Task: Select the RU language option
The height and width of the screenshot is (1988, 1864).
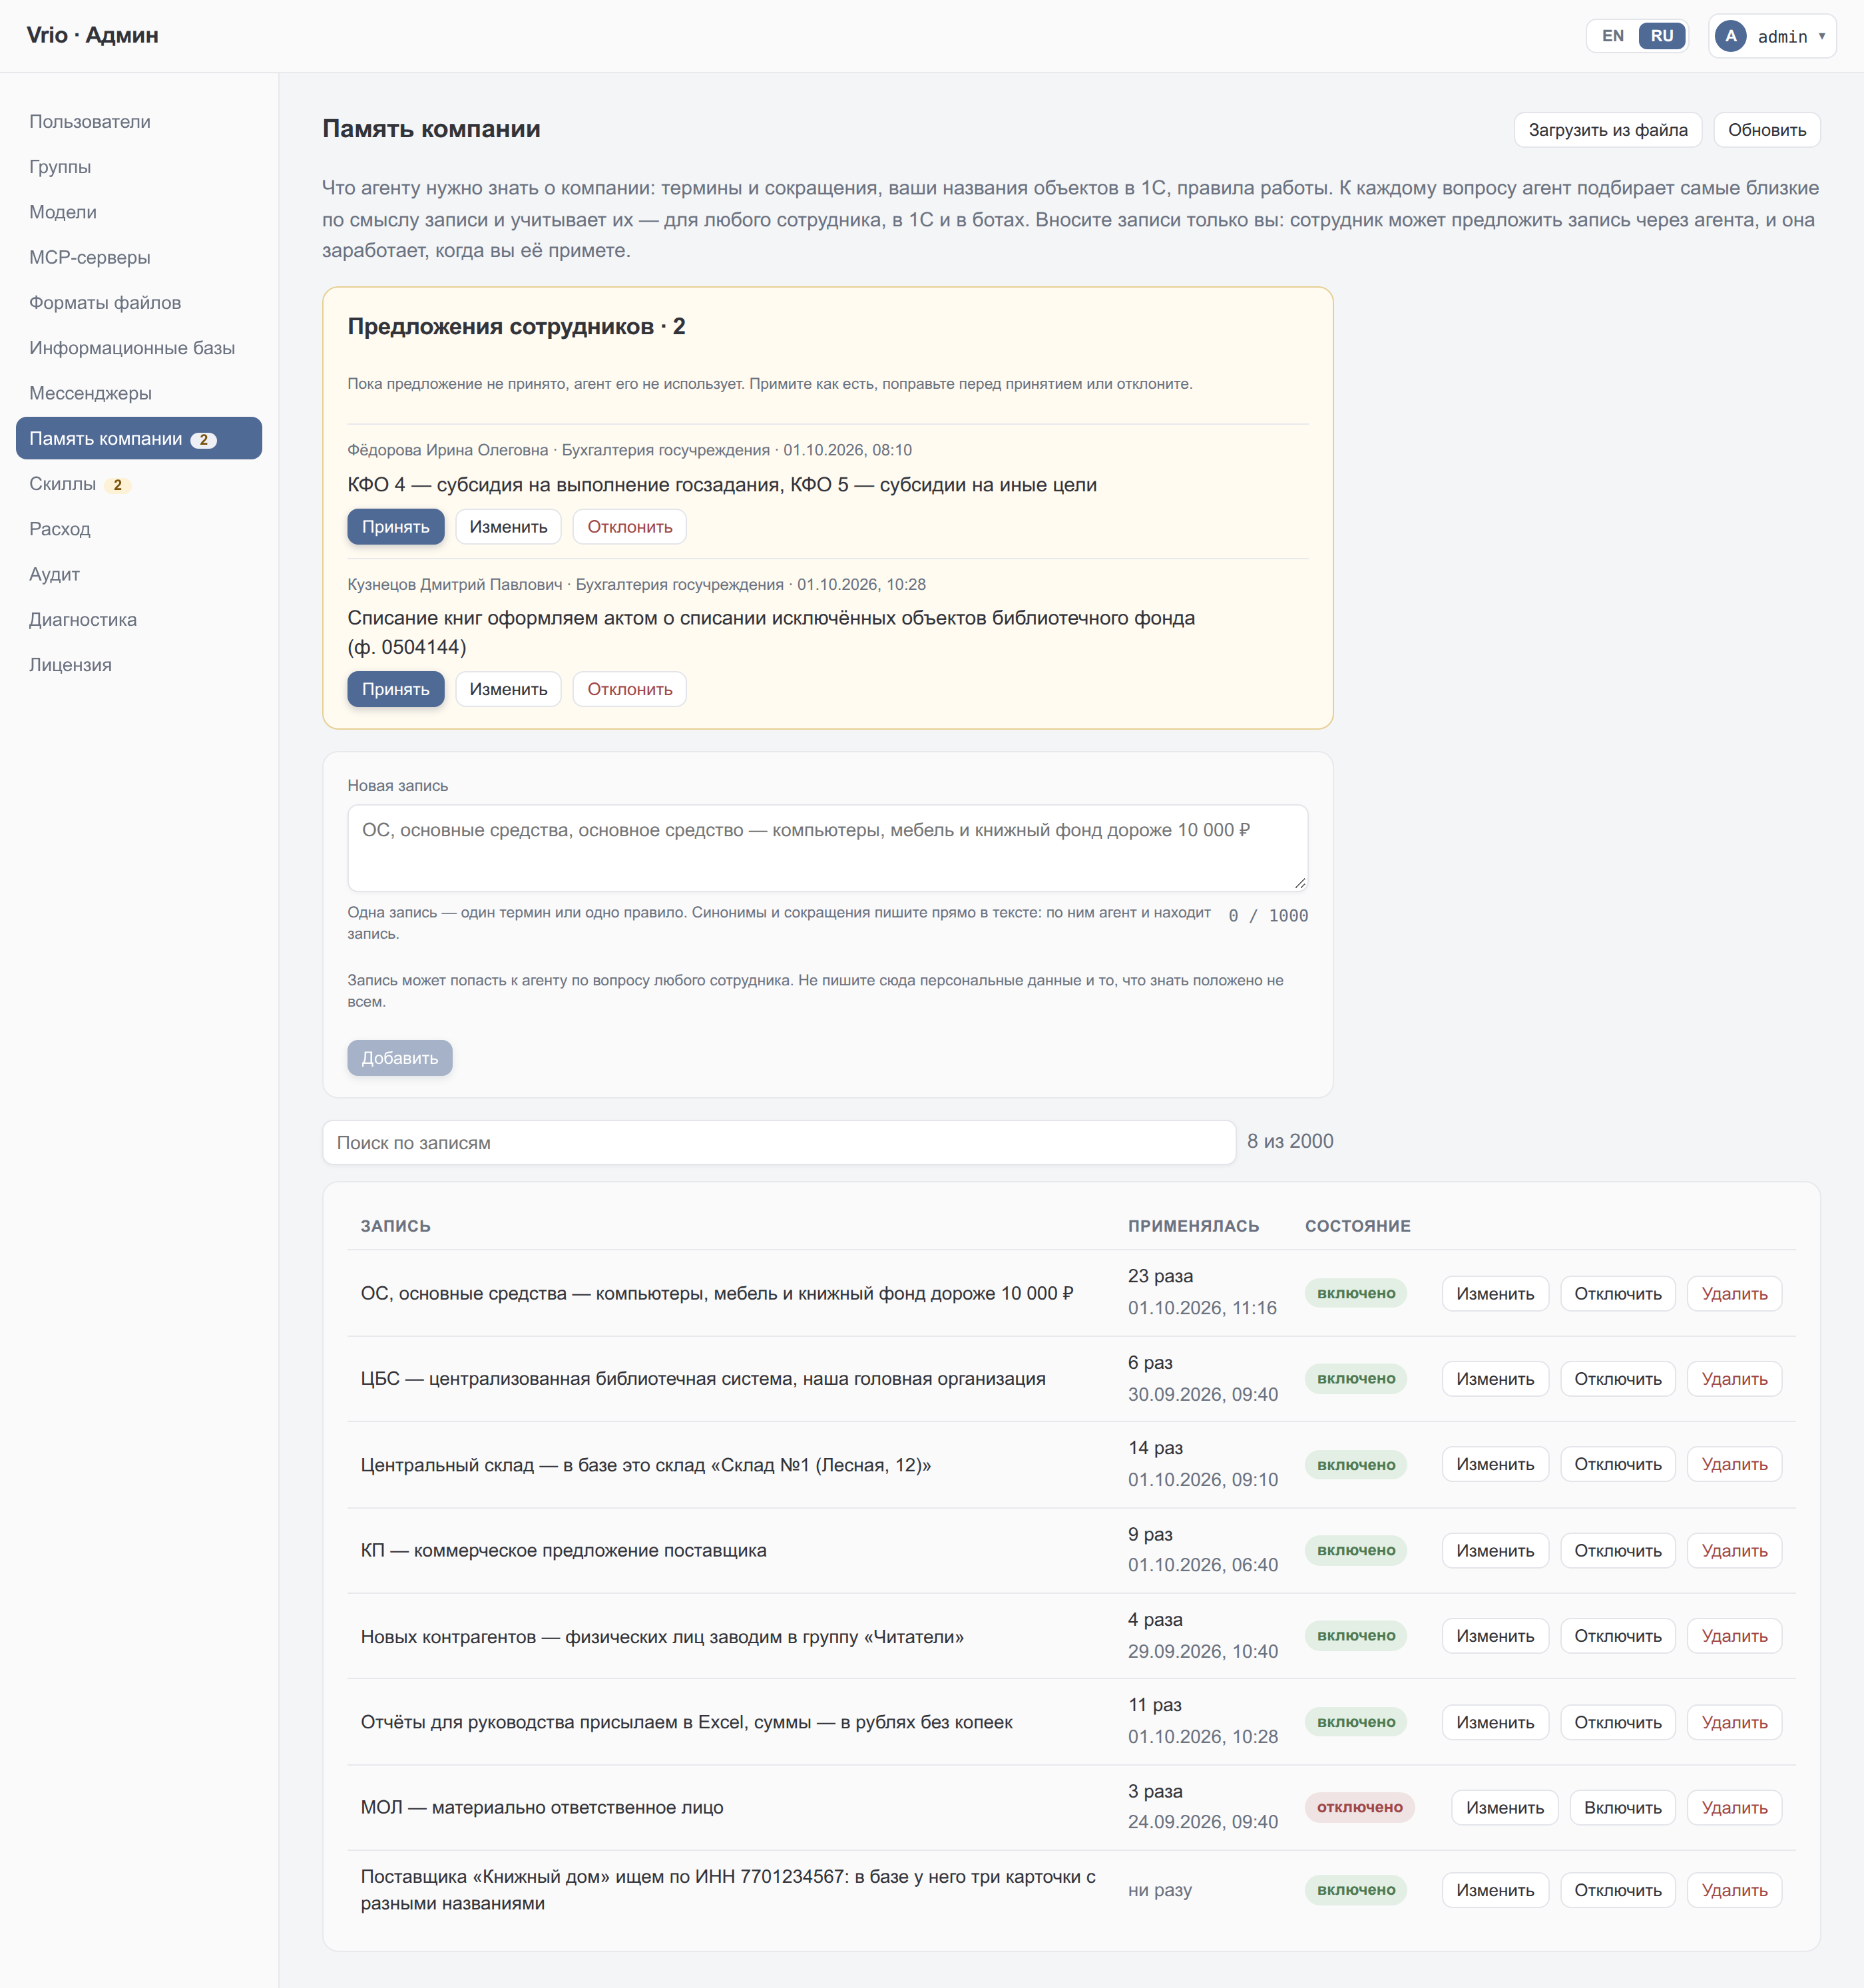Action: [x=1661, y=36]
